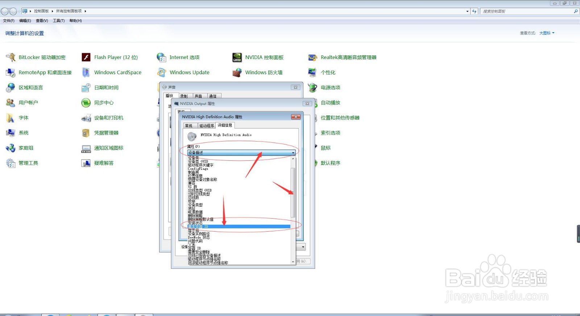The image size is (580, 316).
Task: Select the 详细信息 tab
Action: click(225, 125)
